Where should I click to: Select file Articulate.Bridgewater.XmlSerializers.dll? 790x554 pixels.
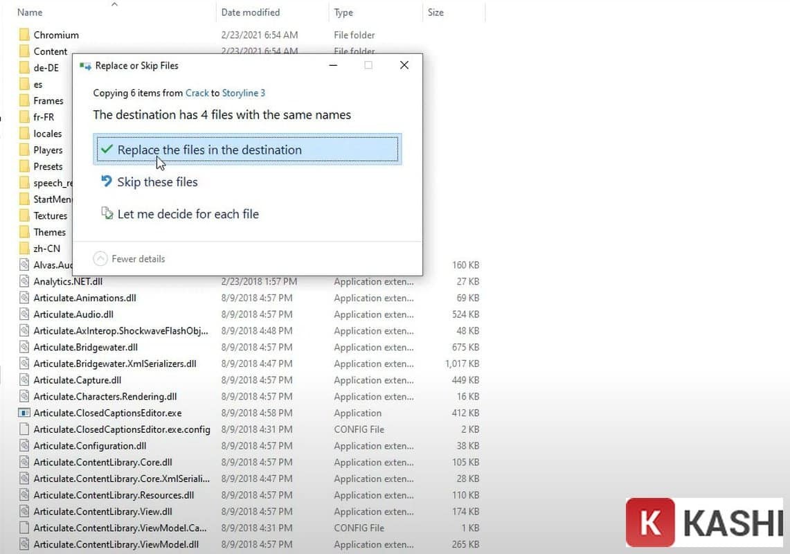115,364
